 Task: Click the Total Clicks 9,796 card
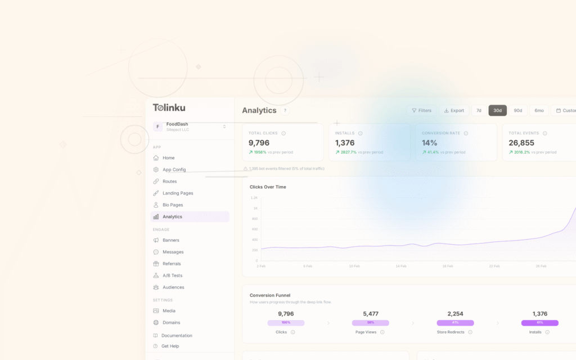pos(283,142)
